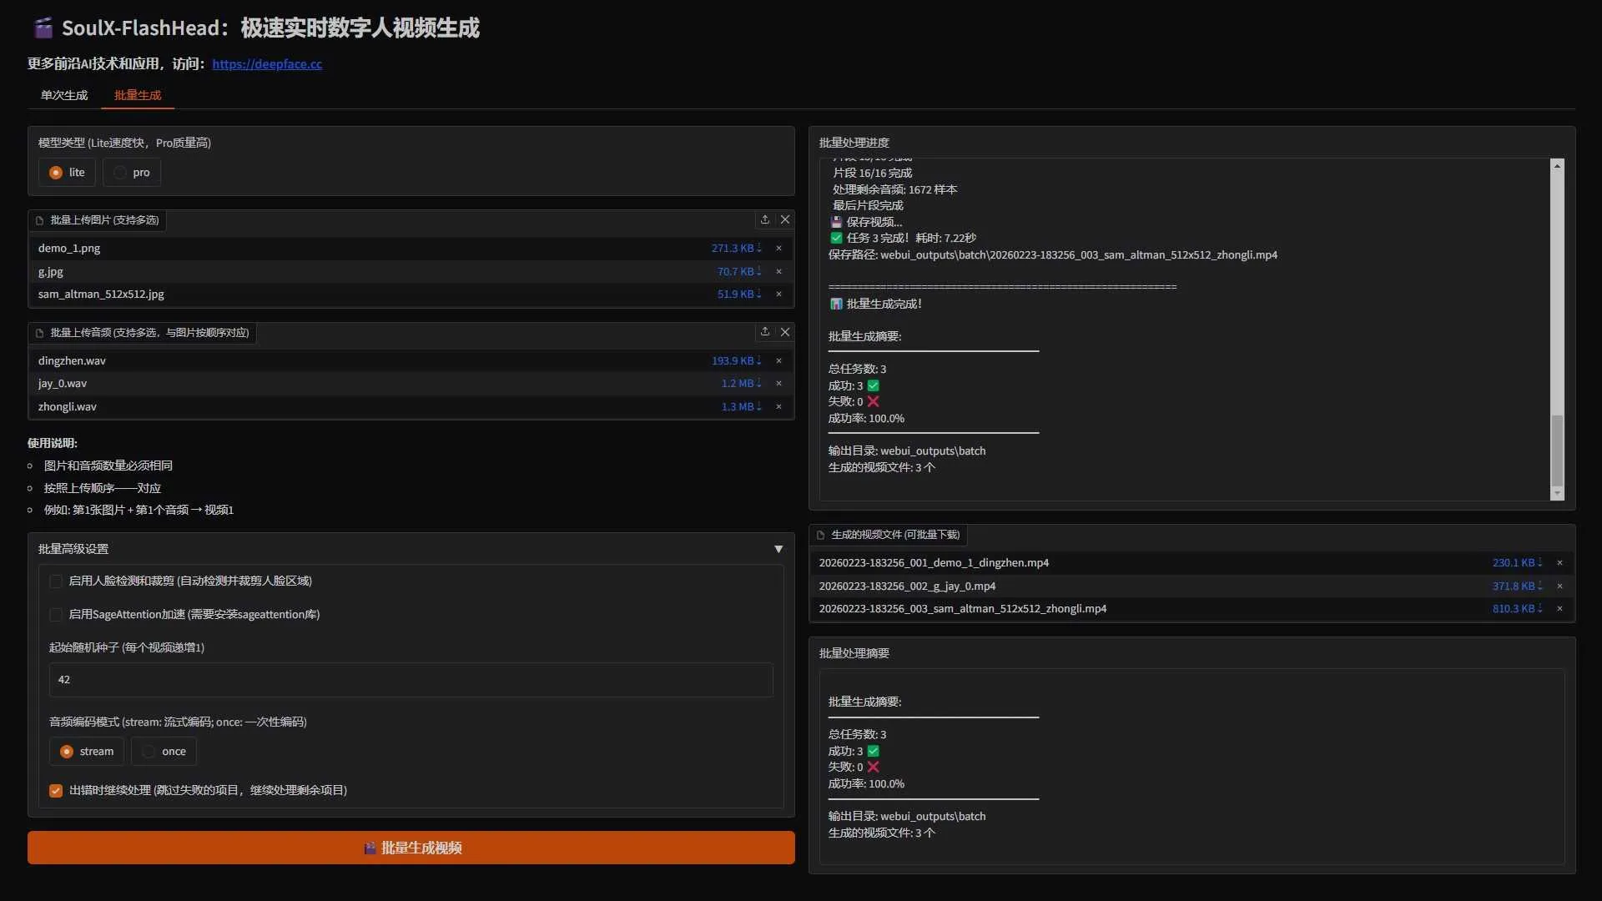Screen dimensions: 1602x901
Task: Download the sam_altman zhongli generated video
Action: tap(1539, 609)
